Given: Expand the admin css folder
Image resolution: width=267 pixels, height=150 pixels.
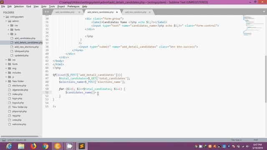Looking at the screenshot, I should [8, 25].
